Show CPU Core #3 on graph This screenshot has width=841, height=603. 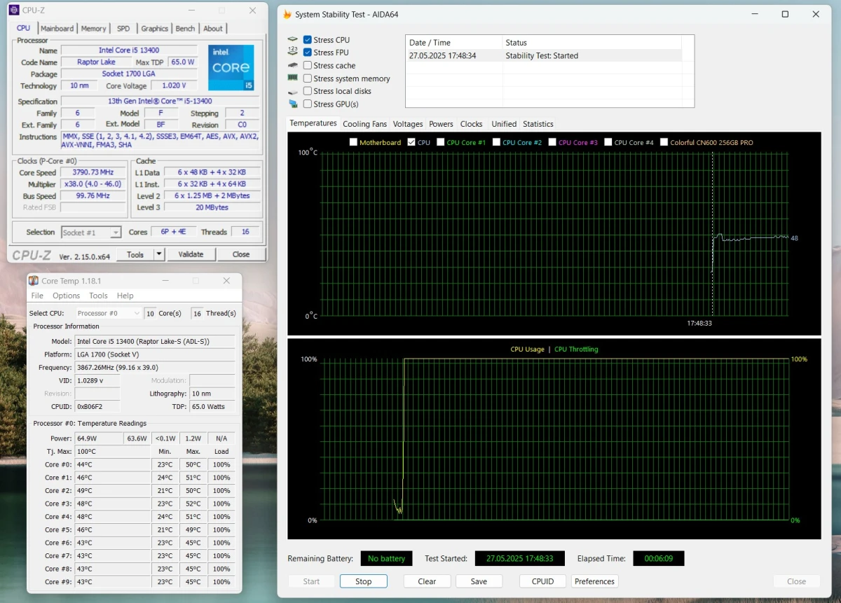[x=552, y=142]
